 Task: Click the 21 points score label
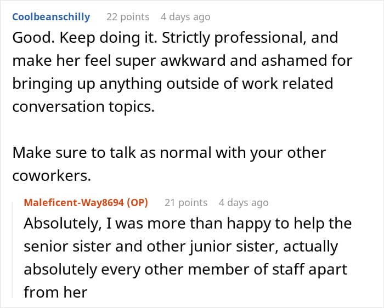pyautogui.click(x=186, y=203)
